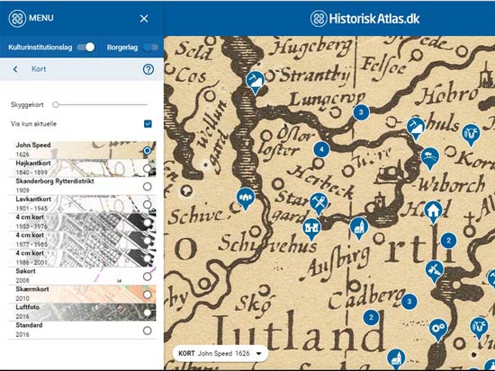The width and height of the screenshot is (495, 371).
Task: Open the cluster marker with 3 near Cadberg
Action: coord(409,302)
